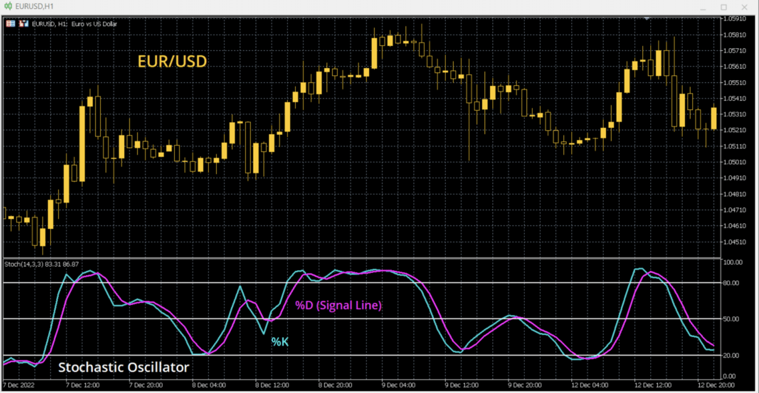Click the Depth of Market icon

click(x=23, y=24)
